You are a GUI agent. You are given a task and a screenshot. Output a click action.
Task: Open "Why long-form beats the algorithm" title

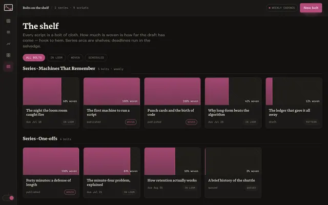pos(229,112)
